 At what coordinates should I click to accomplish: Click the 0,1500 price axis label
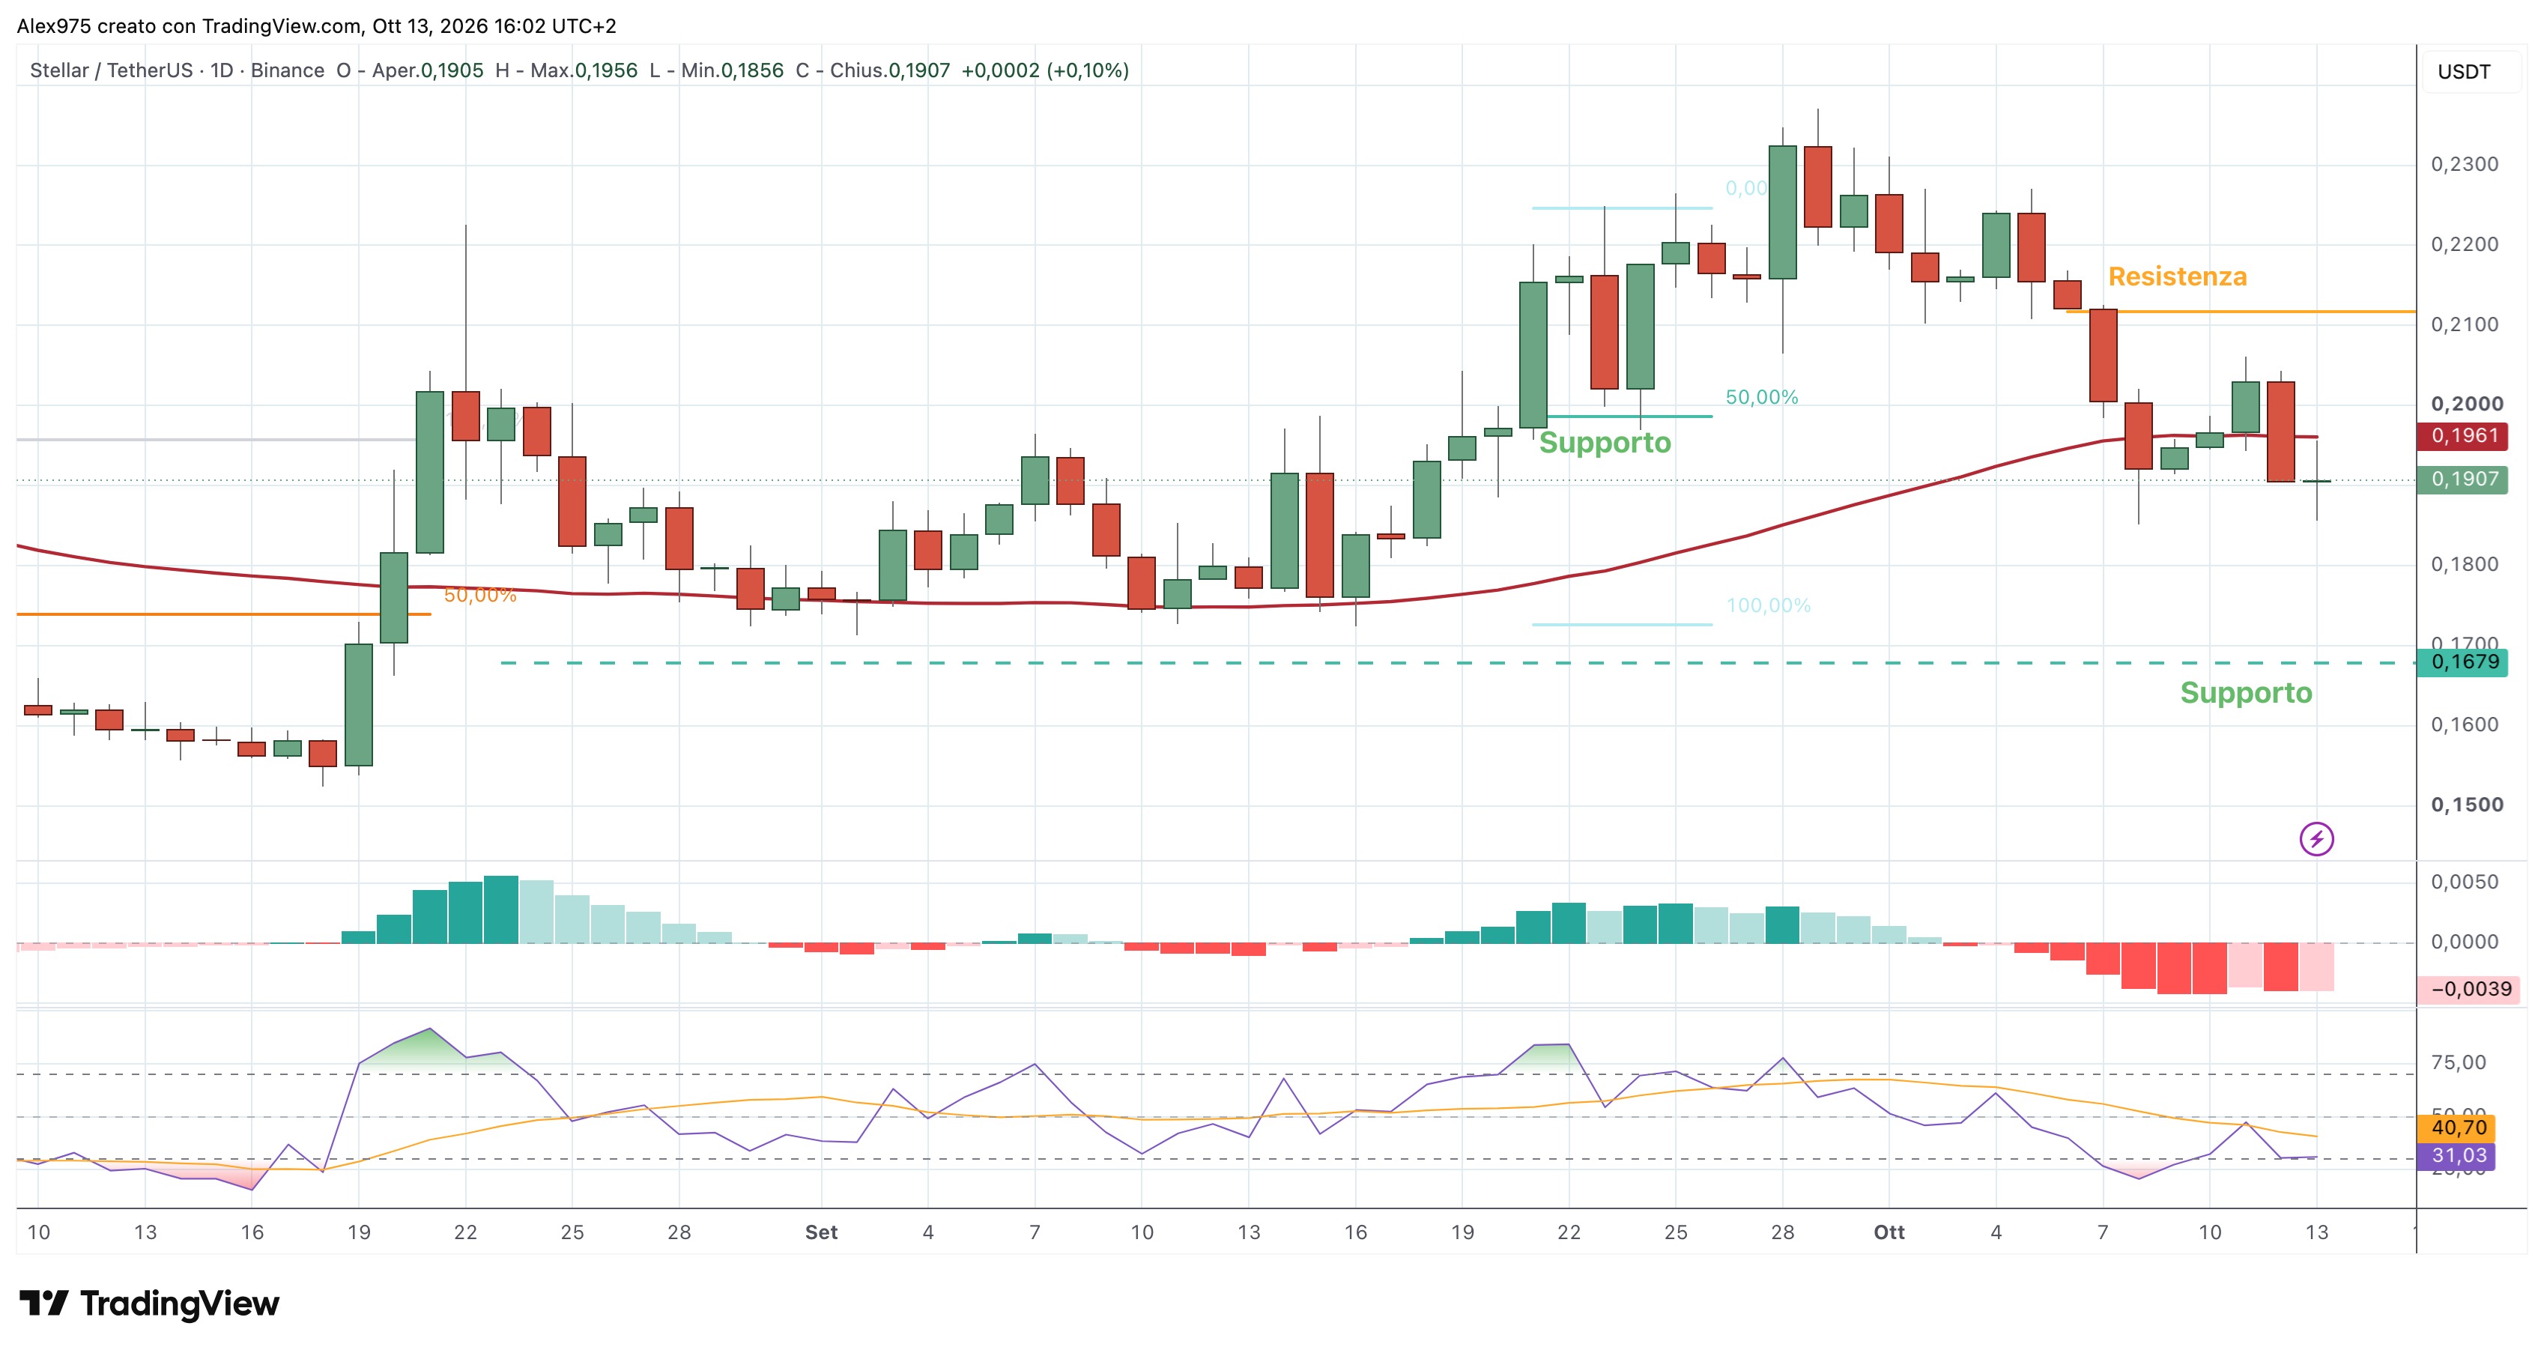[2466, 804]
